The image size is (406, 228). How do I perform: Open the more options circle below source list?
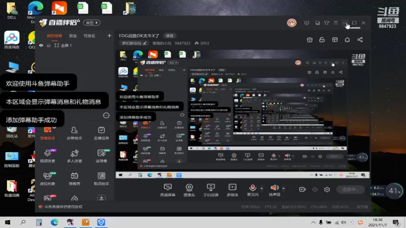coord(106,116)
